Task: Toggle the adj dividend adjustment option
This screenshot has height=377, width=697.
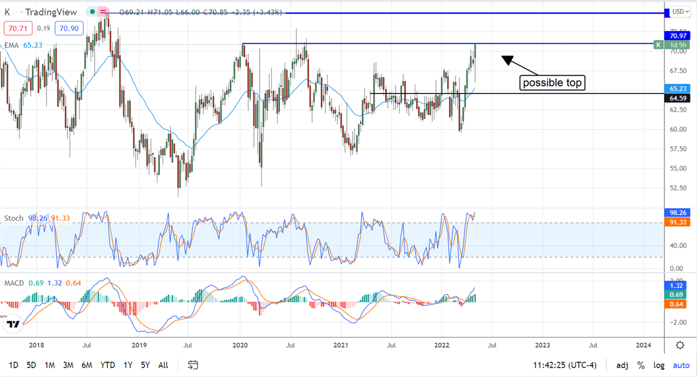Action: (x=622, y=365)
